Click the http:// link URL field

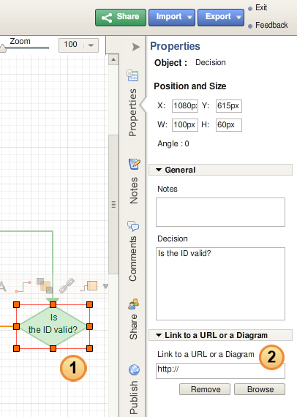tap(220, 371)
